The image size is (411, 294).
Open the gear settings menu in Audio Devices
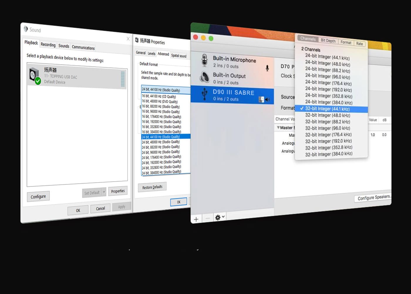[x=220, y=217]
